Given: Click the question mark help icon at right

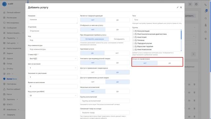Looking at the screenshot, I should pos(206,32).
